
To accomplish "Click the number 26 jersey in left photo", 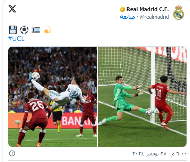I will coord(36,106).
